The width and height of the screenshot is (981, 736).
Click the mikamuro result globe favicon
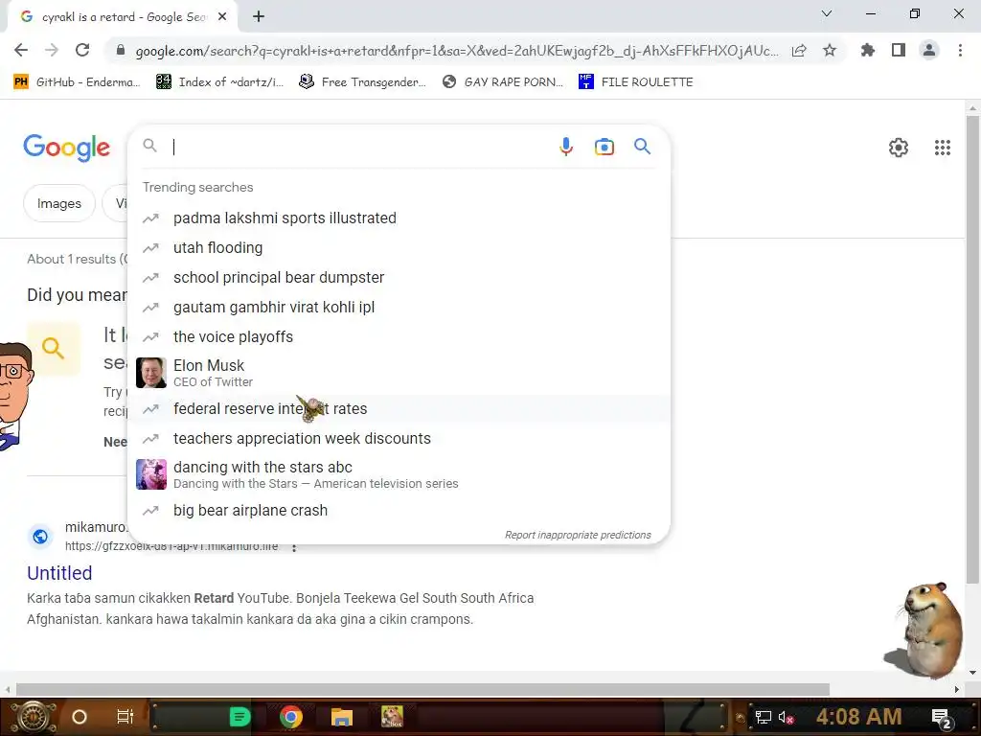[x=40, y=537]
